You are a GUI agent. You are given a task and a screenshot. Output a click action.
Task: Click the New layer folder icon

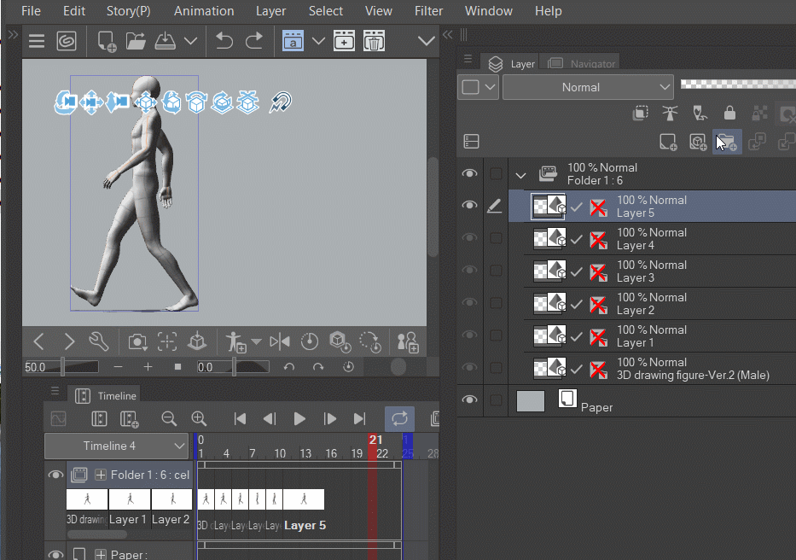726,142
